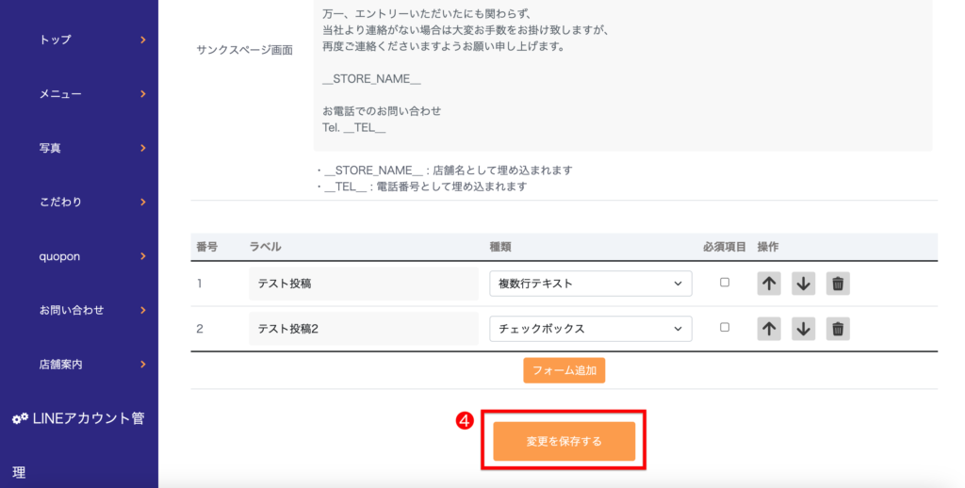
Task: Click down arrow for テスト投稿2 row
Action: click(x=803, y=329)
